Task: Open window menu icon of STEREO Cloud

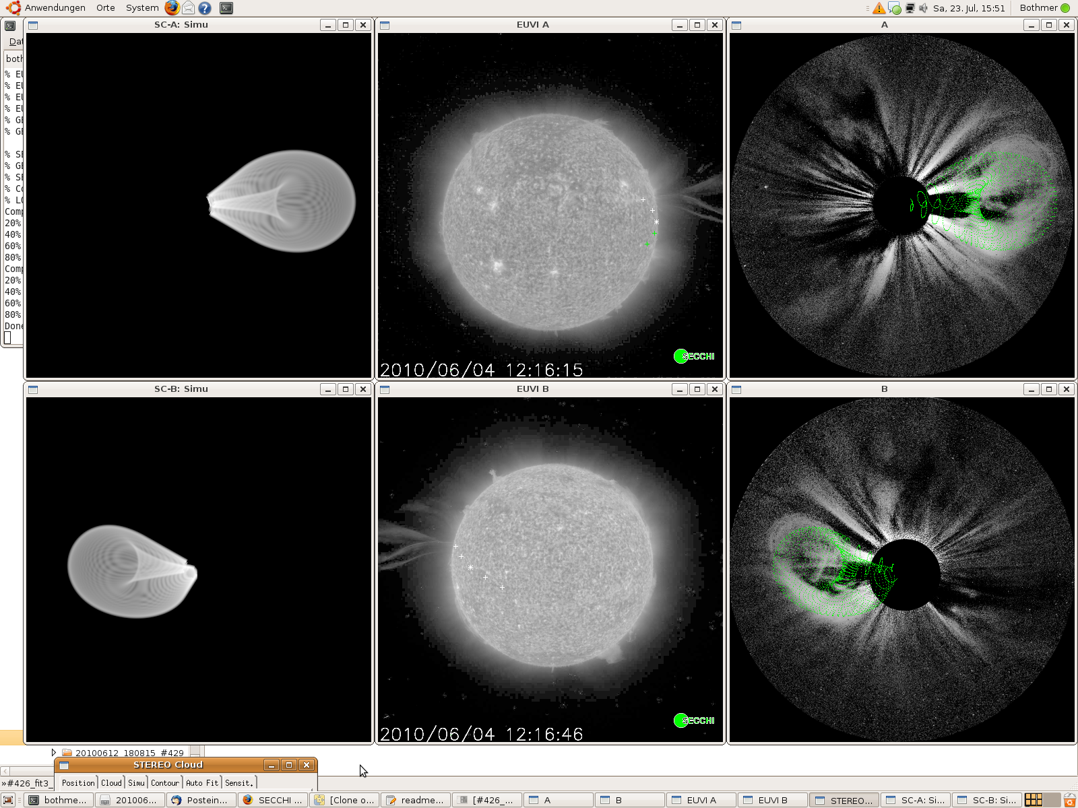Action: [64, 766]
